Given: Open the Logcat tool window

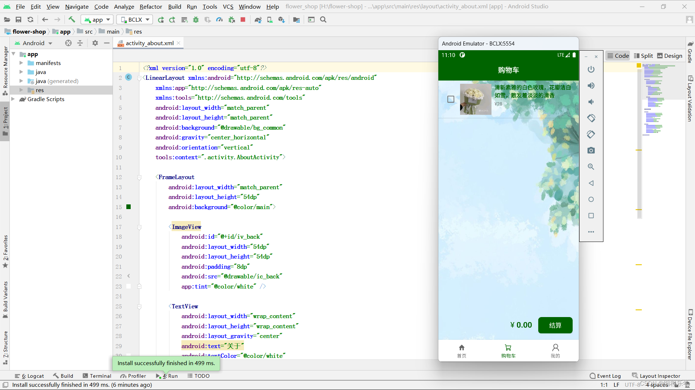Looking at the screenshot, I should 29,376.
